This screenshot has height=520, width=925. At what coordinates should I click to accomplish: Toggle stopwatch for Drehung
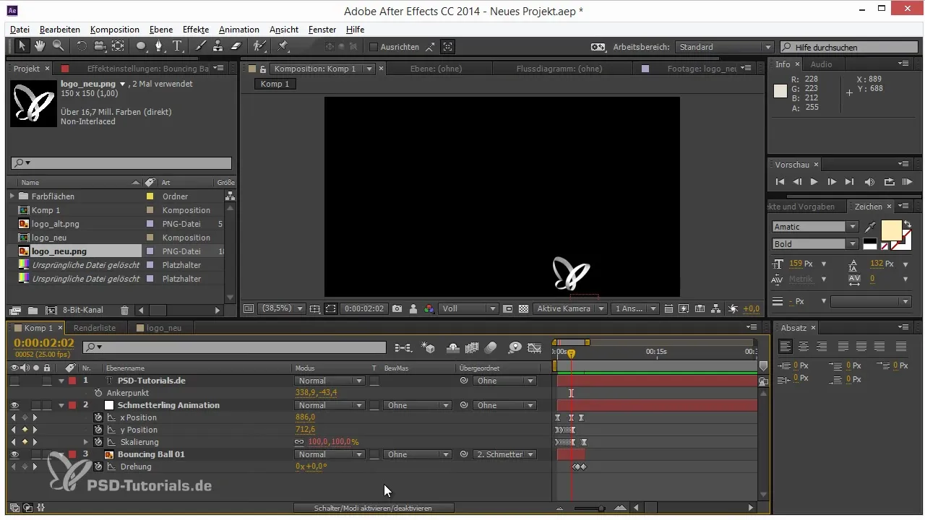tap(99, 467)
